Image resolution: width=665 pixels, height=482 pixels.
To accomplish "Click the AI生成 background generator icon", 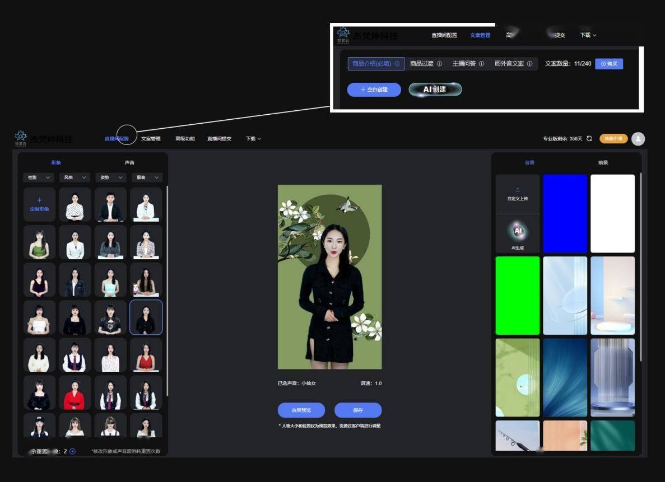I will [x=518, y=230].
